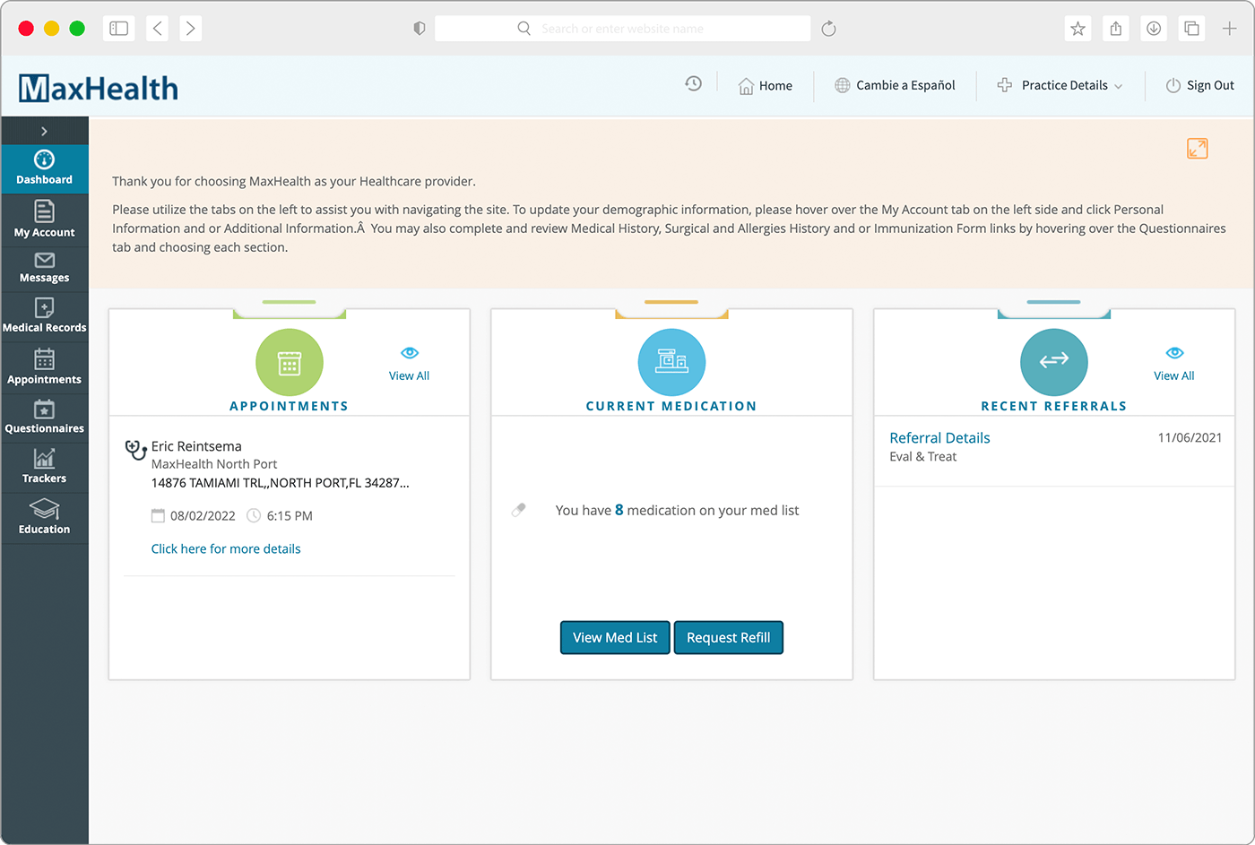Collapse the left navigation sidebar
The image size is (1255, 845).
coord(45,129)
